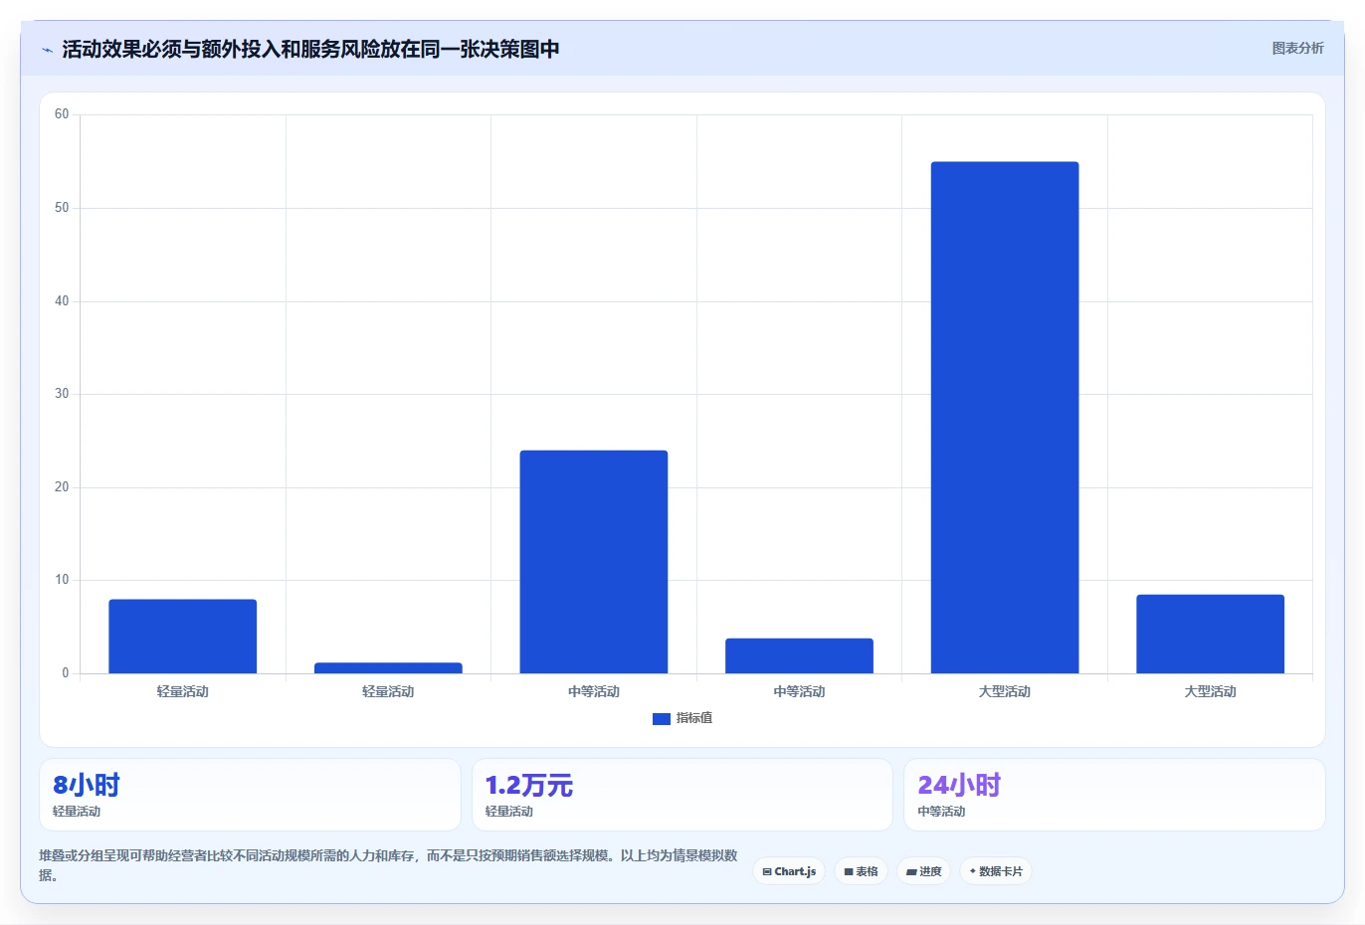Click the footnote text starting with 堆叠或分组呈现
The image size is (1365, 925).
389,865
